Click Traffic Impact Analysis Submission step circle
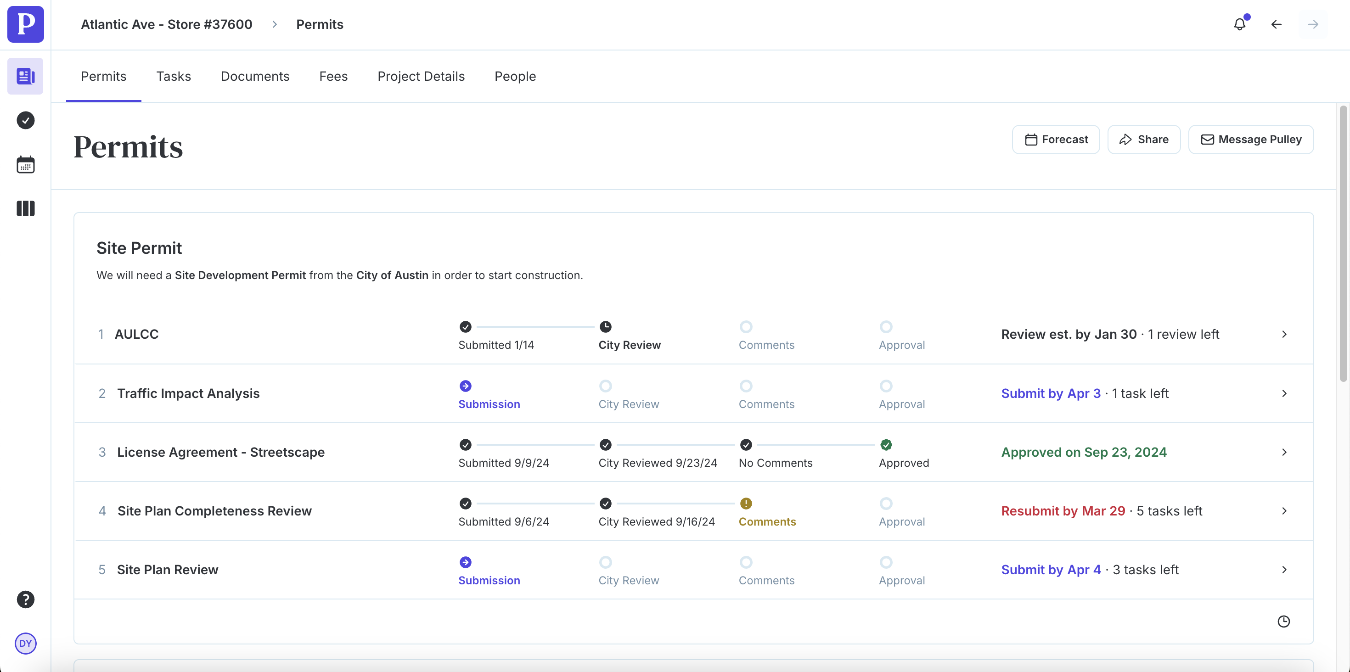Screen dimensions: 1350x672 pyautogui.click(x=465, y=386)
